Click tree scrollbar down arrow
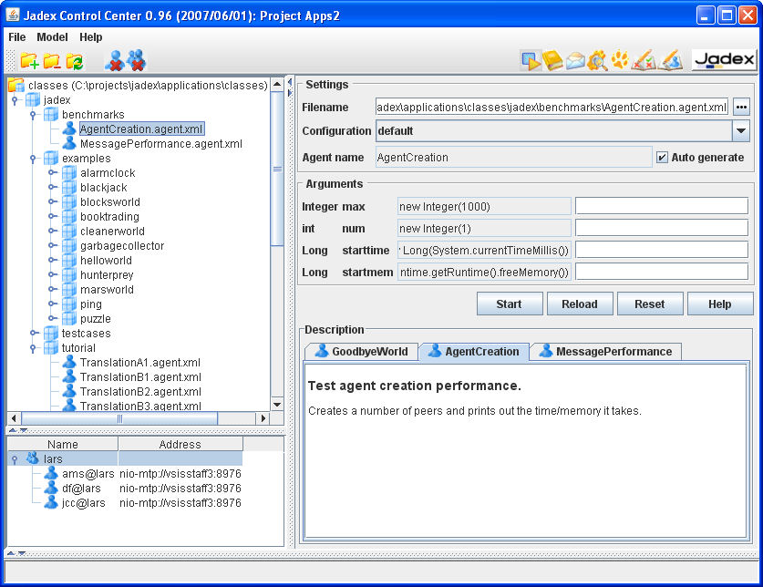Viewport: 763px width, 587px height. click(277, 405)
